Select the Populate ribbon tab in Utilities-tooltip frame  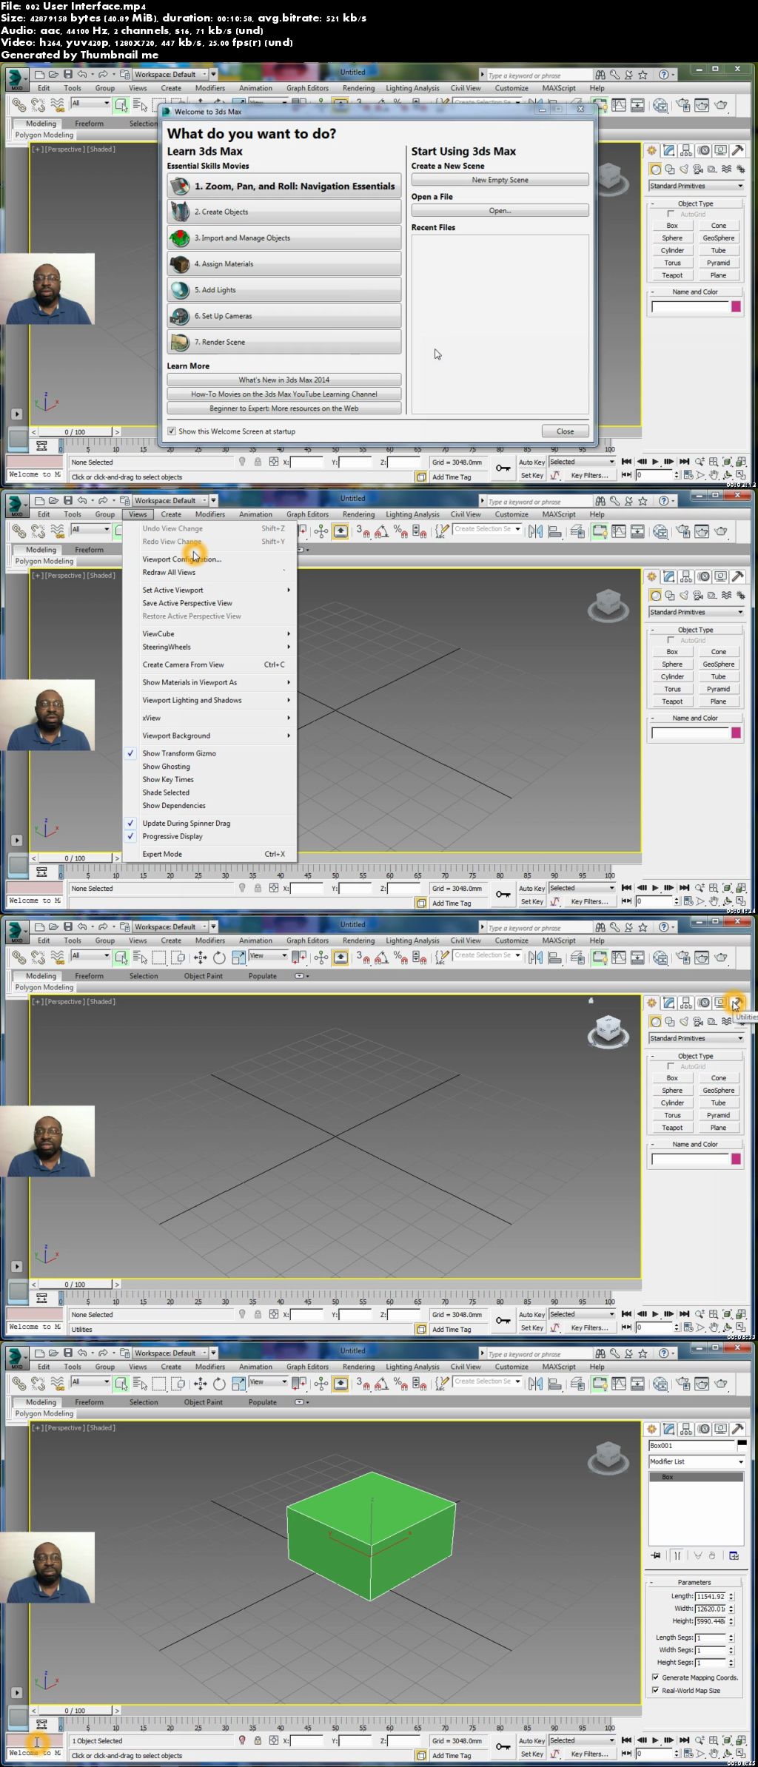[x=263, y=976]
